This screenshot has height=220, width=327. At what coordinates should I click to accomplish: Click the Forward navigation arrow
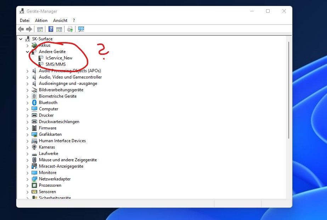28,29
